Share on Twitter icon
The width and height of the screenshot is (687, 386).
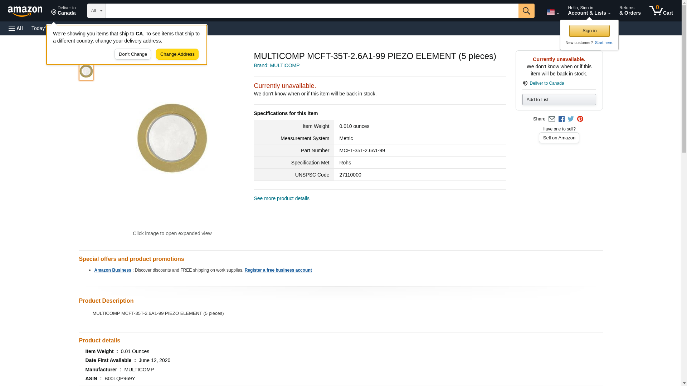coord(571,119)
